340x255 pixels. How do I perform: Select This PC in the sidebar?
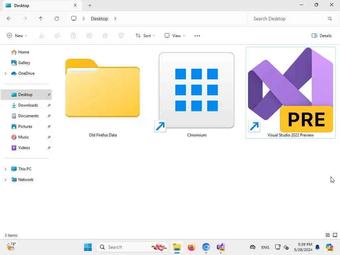[25, 169]
